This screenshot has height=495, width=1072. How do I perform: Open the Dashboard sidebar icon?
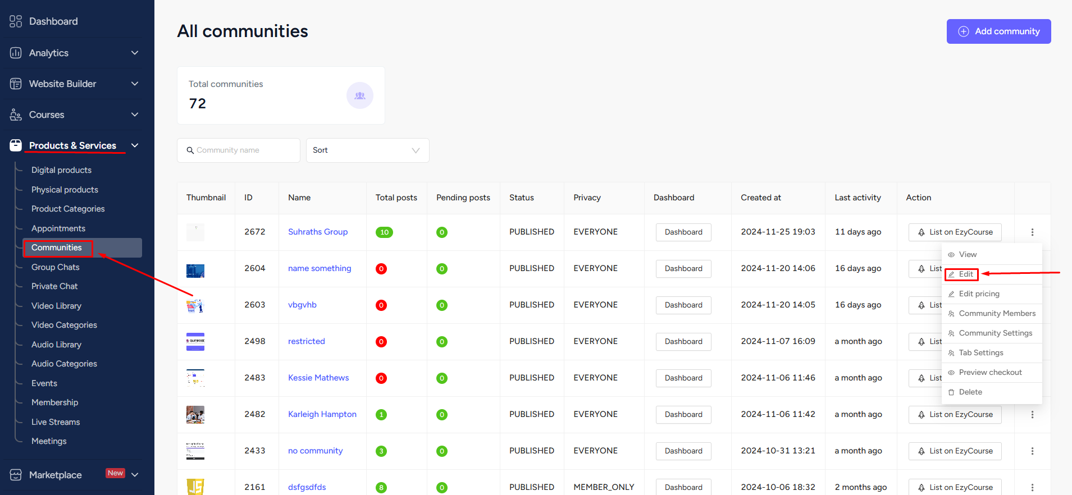pos(16,21)
